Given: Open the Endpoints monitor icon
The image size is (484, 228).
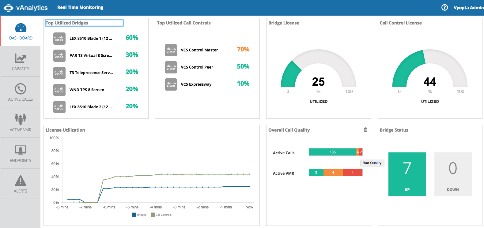Looking at the screenshot, I should [x=21, y=150].
